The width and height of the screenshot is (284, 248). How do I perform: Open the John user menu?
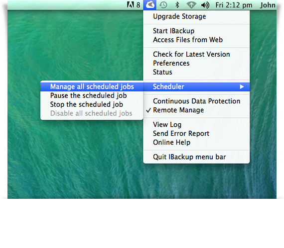point(268,5)
